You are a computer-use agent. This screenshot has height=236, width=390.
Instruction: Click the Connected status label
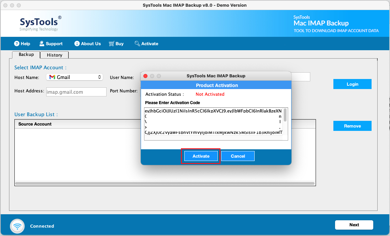pyautogui.click(x=42, y=226)
